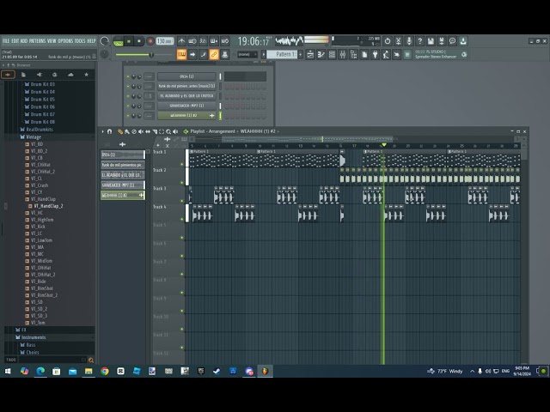Screen dimensions: 550x412
Task: Open the TOOLS menu
Action: point(80,41)
